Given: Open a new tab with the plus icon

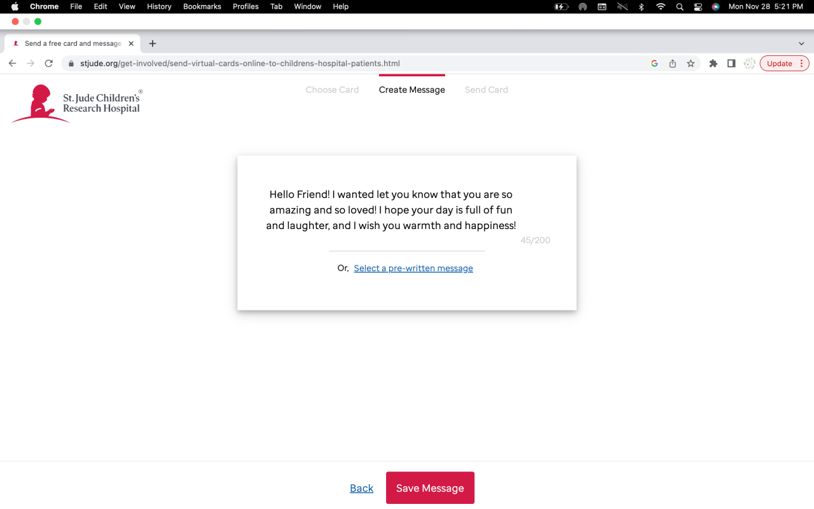Looking at the screenshot, I should (153, 44).
